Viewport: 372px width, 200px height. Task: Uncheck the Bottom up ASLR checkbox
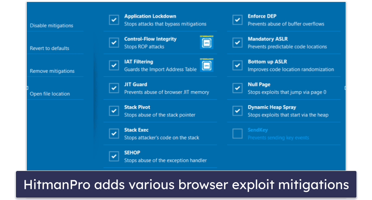[237, 66]
